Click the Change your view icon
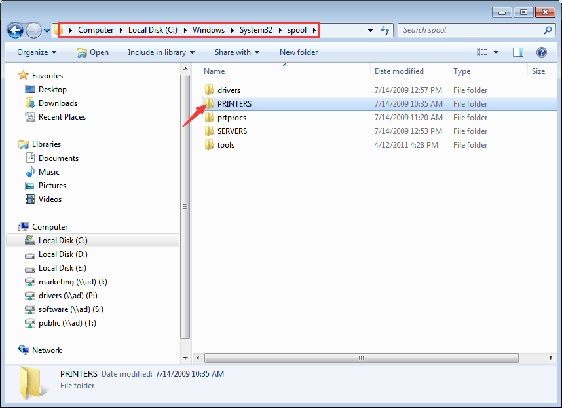Image resolution: width=562 pixels, height=408 pixels. point(483,52)
